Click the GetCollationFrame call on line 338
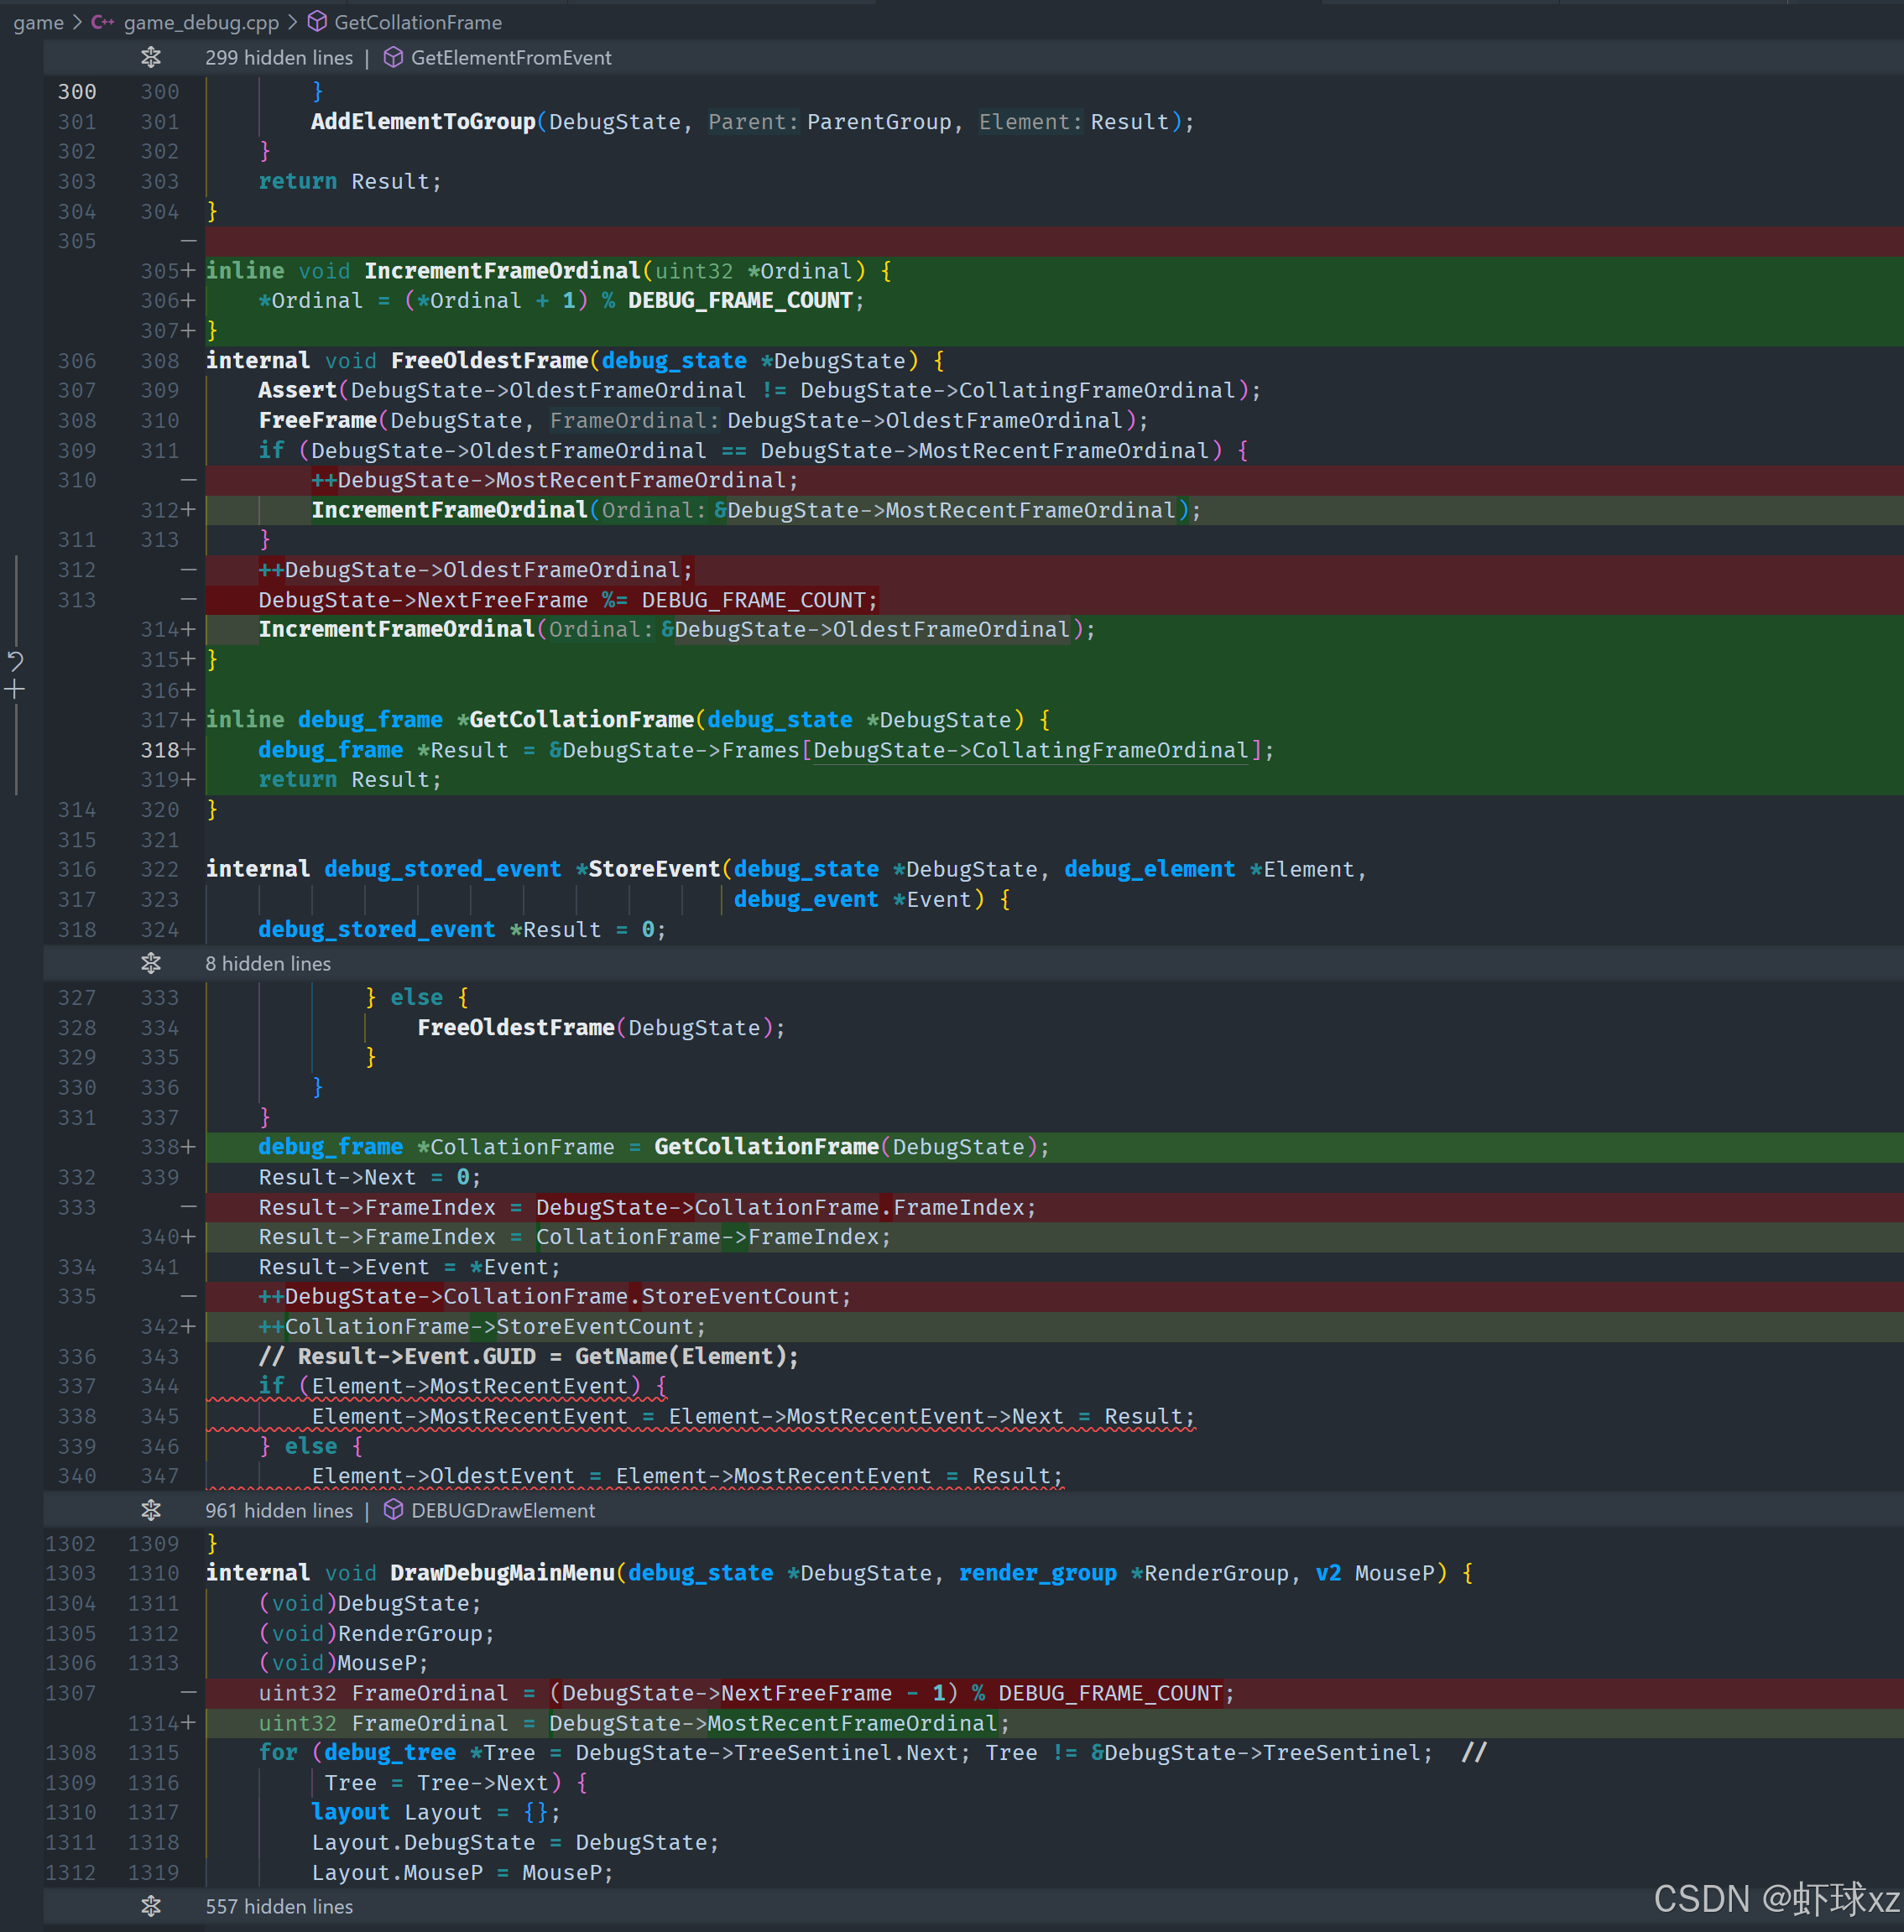Screen dimensions: 1904x1932 766,1147
